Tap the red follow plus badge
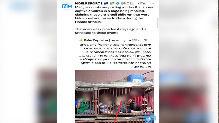The height and width of the screenshot is (123, 219). 148,113
